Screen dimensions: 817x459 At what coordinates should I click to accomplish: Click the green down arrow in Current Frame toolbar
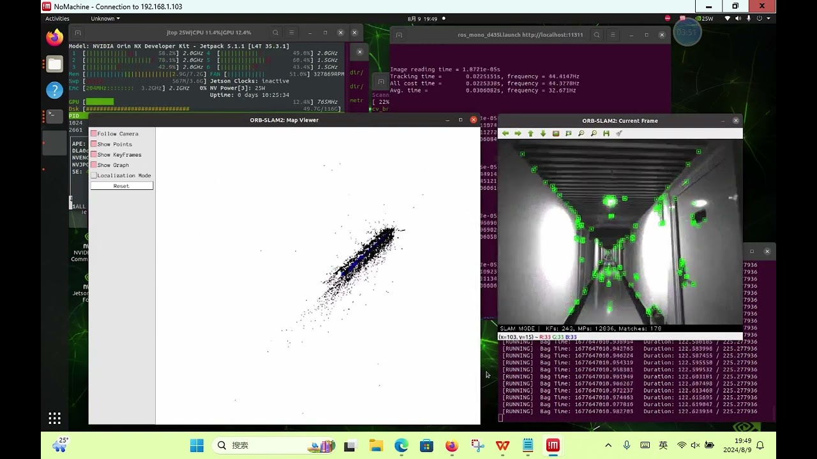tap(543, 134)
